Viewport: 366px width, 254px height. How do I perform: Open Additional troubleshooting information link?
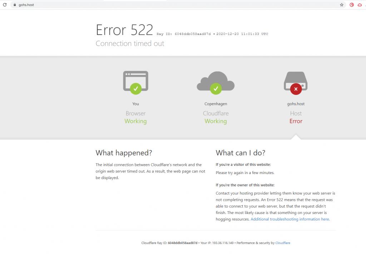tap(290, 219)
